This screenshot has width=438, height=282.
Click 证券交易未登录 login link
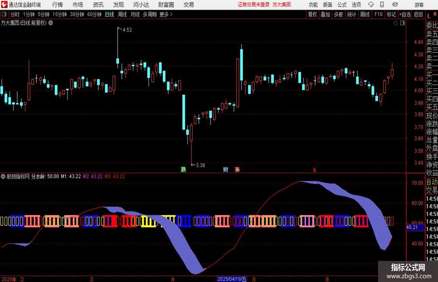(x=254, y=5)
